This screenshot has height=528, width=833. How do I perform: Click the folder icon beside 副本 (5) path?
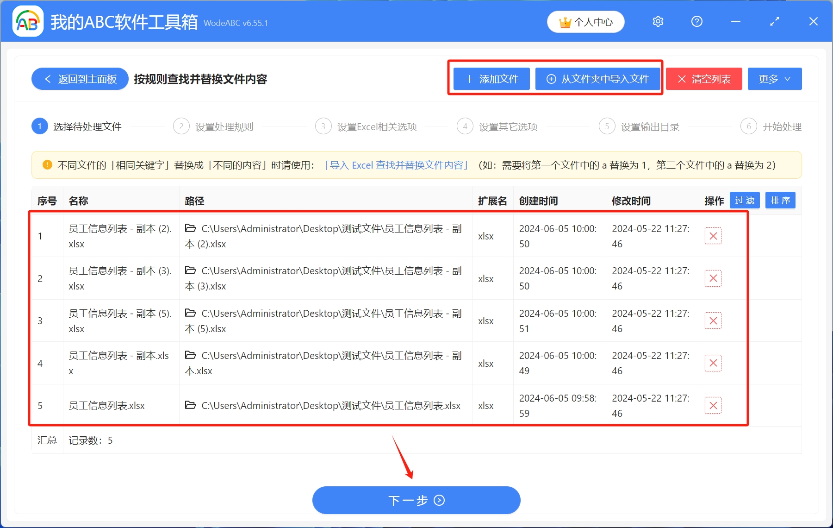click(191, 313)
